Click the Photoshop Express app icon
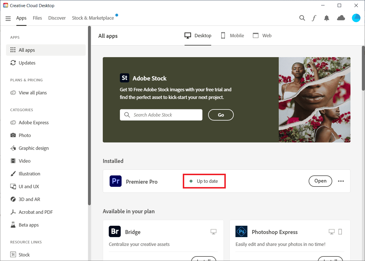 tap(241, 231)
